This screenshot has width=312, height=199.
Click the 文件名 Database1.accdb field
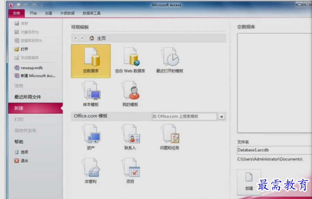click(x=274, y=150)
